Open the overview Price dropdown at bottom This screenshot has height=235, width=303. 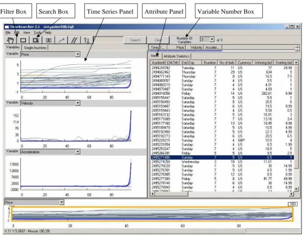[61, 203]
